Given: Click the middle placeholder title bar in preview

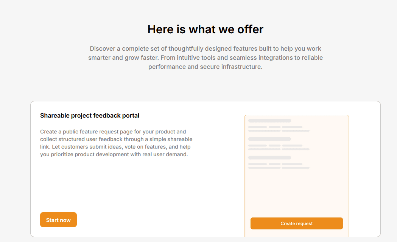Looking at the screenshot, I should (269, 139).
